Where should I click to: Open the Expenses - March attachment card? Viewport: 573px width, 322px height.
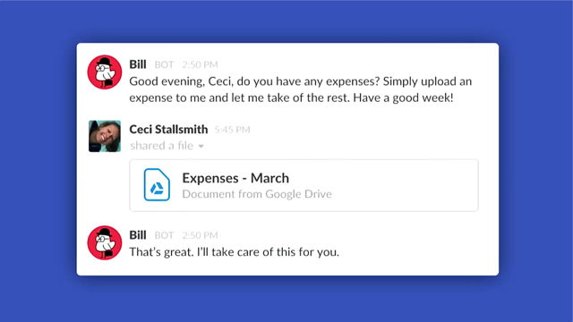click(x=304, y=185)
